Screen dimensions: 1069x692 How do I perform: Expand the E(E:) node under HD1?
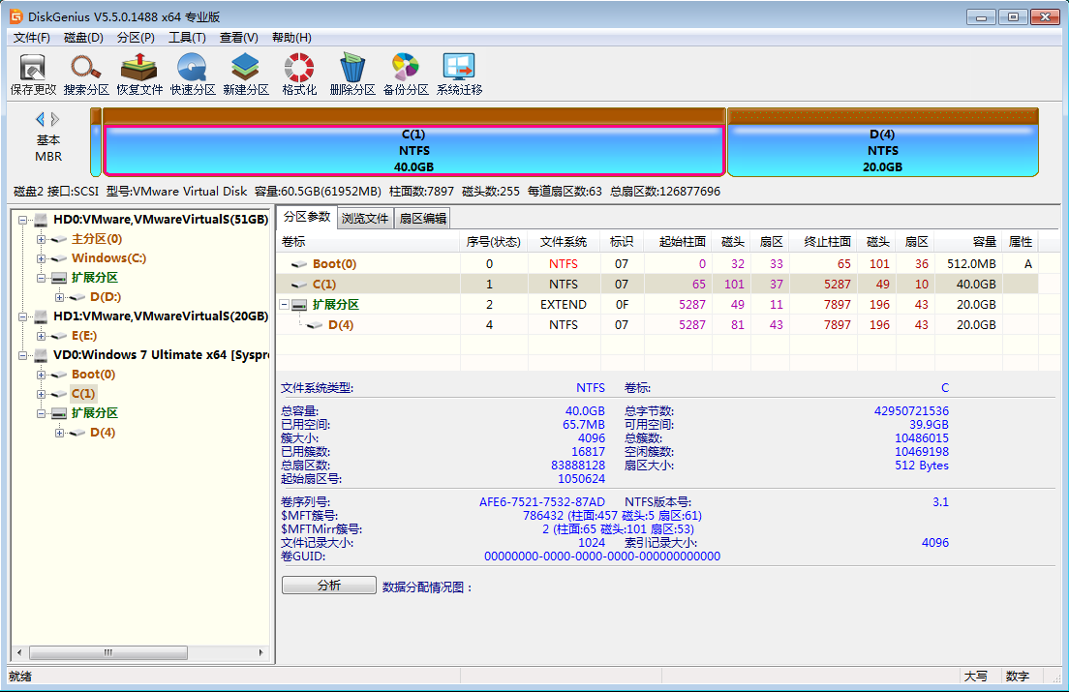click(41, 336)
